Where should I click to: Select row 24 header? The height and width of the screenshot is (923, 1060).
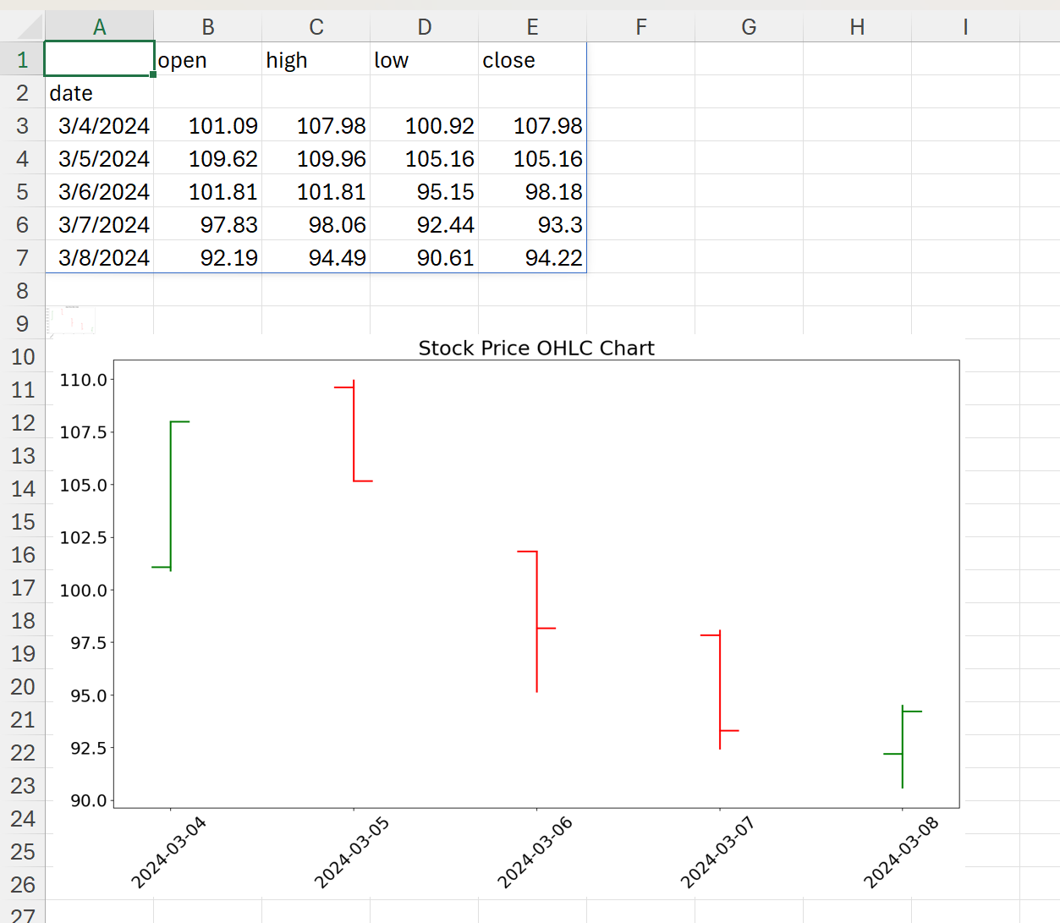tap(22, 819)
